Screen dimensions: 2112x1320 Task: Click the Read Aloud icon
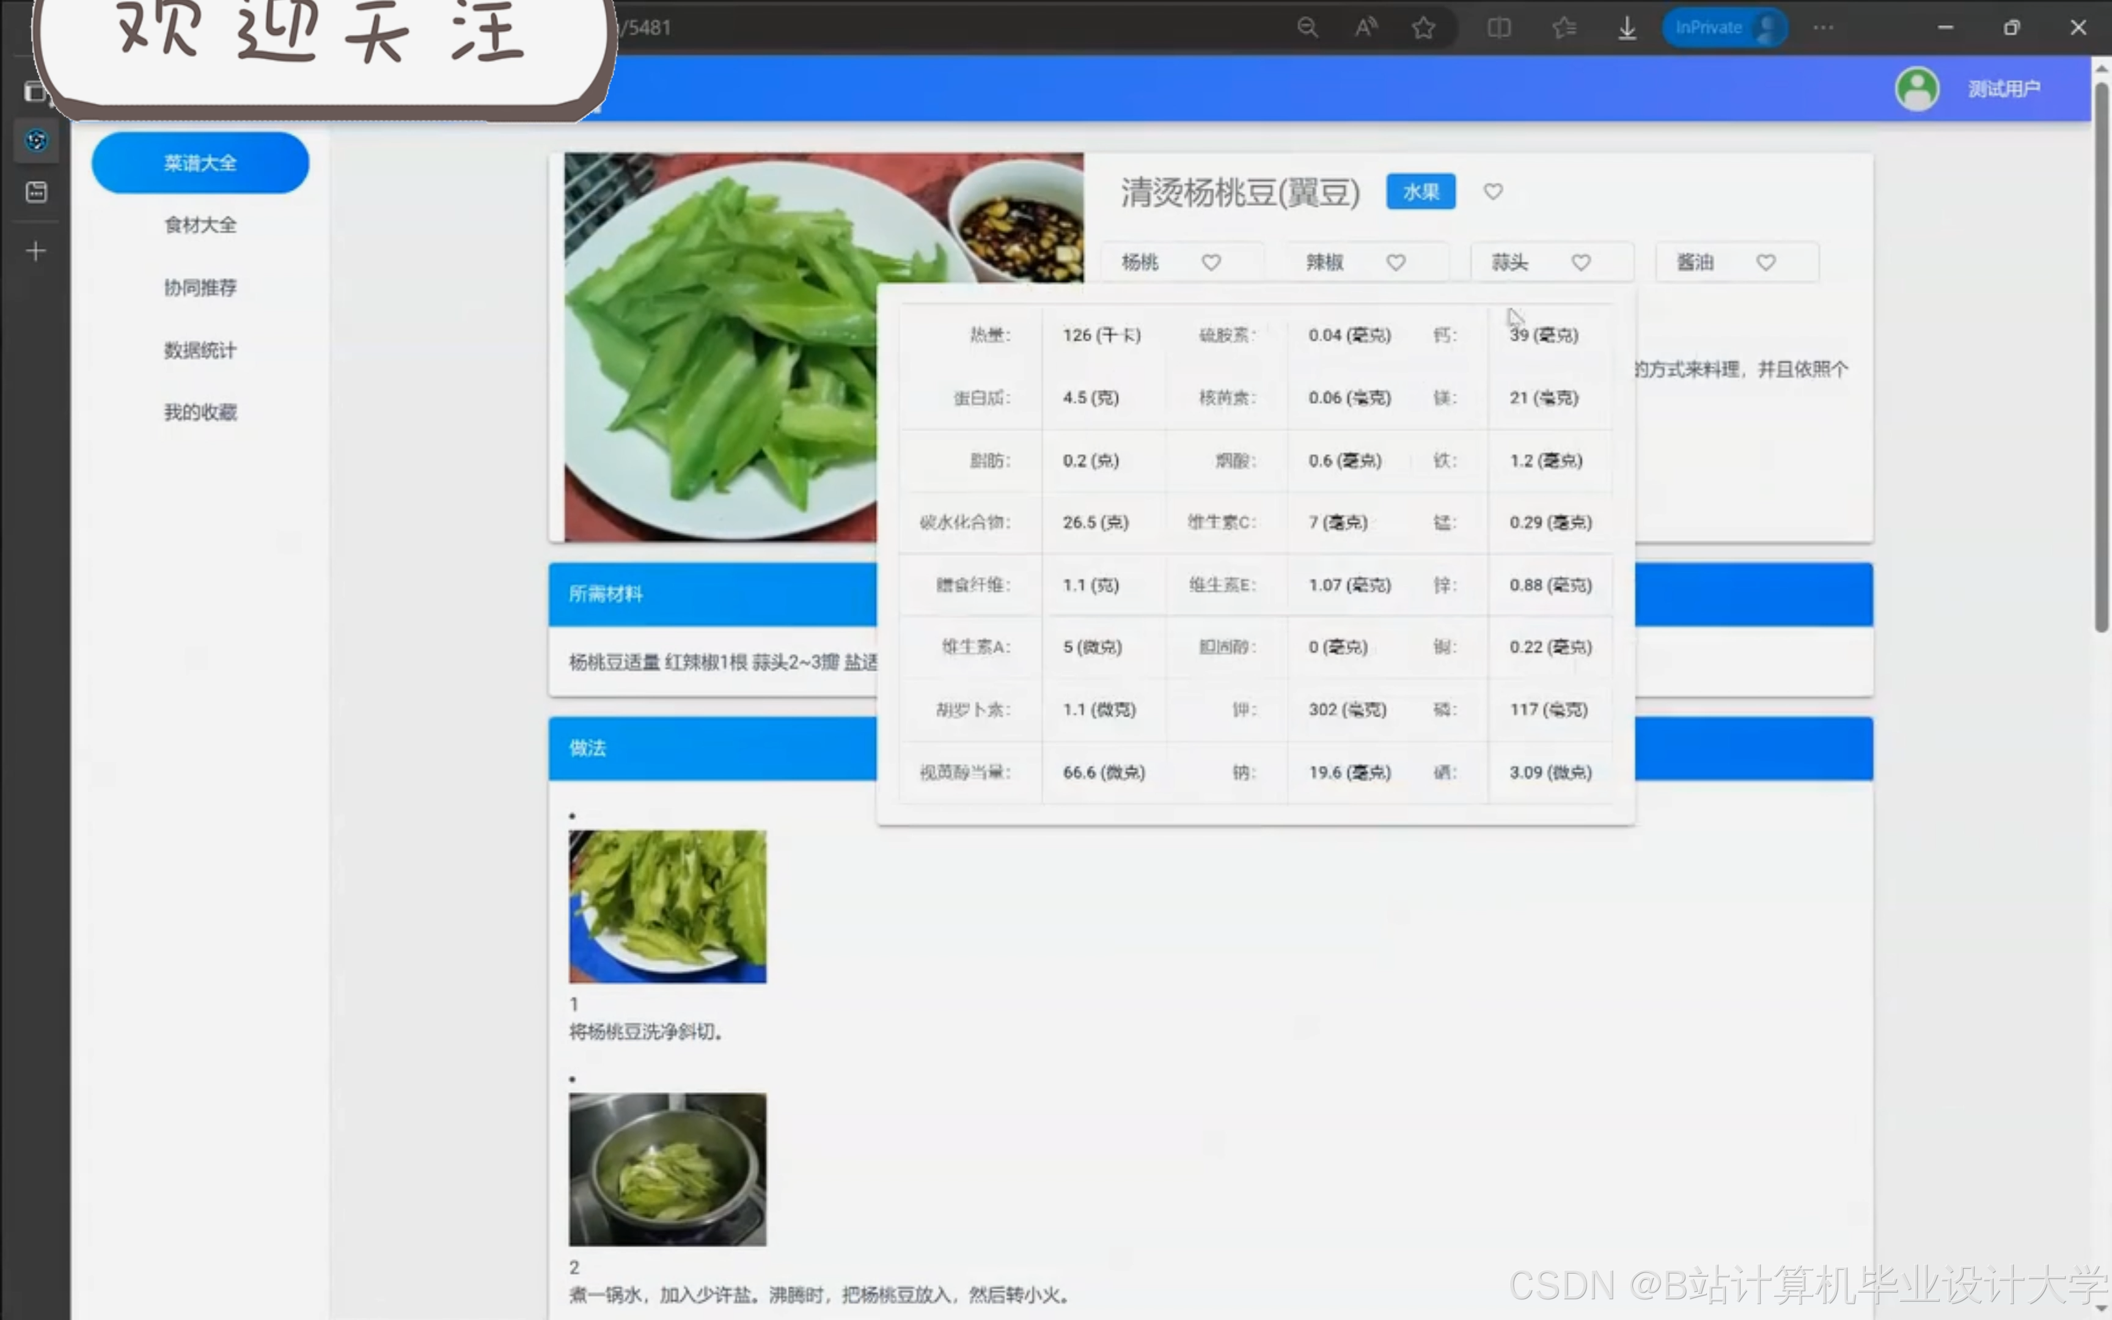[x=1366, y=28]
